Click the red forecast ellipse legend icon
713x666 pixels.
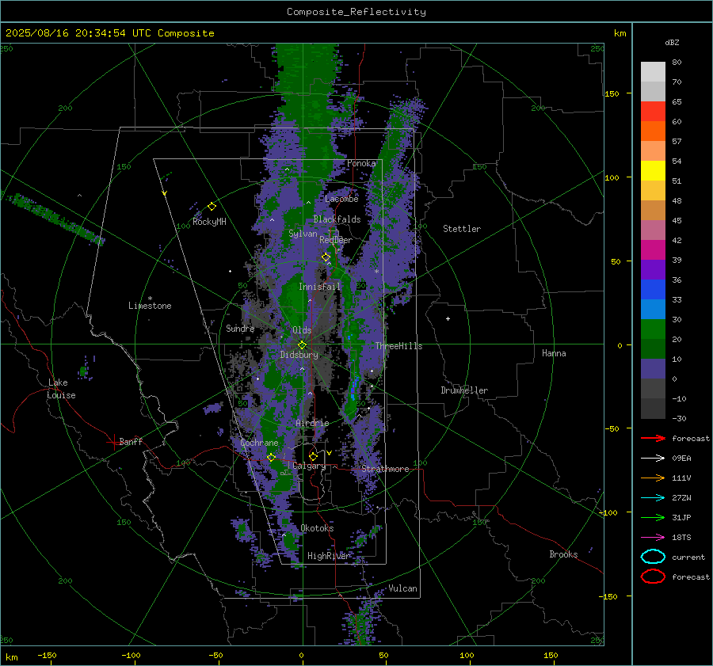click(653, 577)
